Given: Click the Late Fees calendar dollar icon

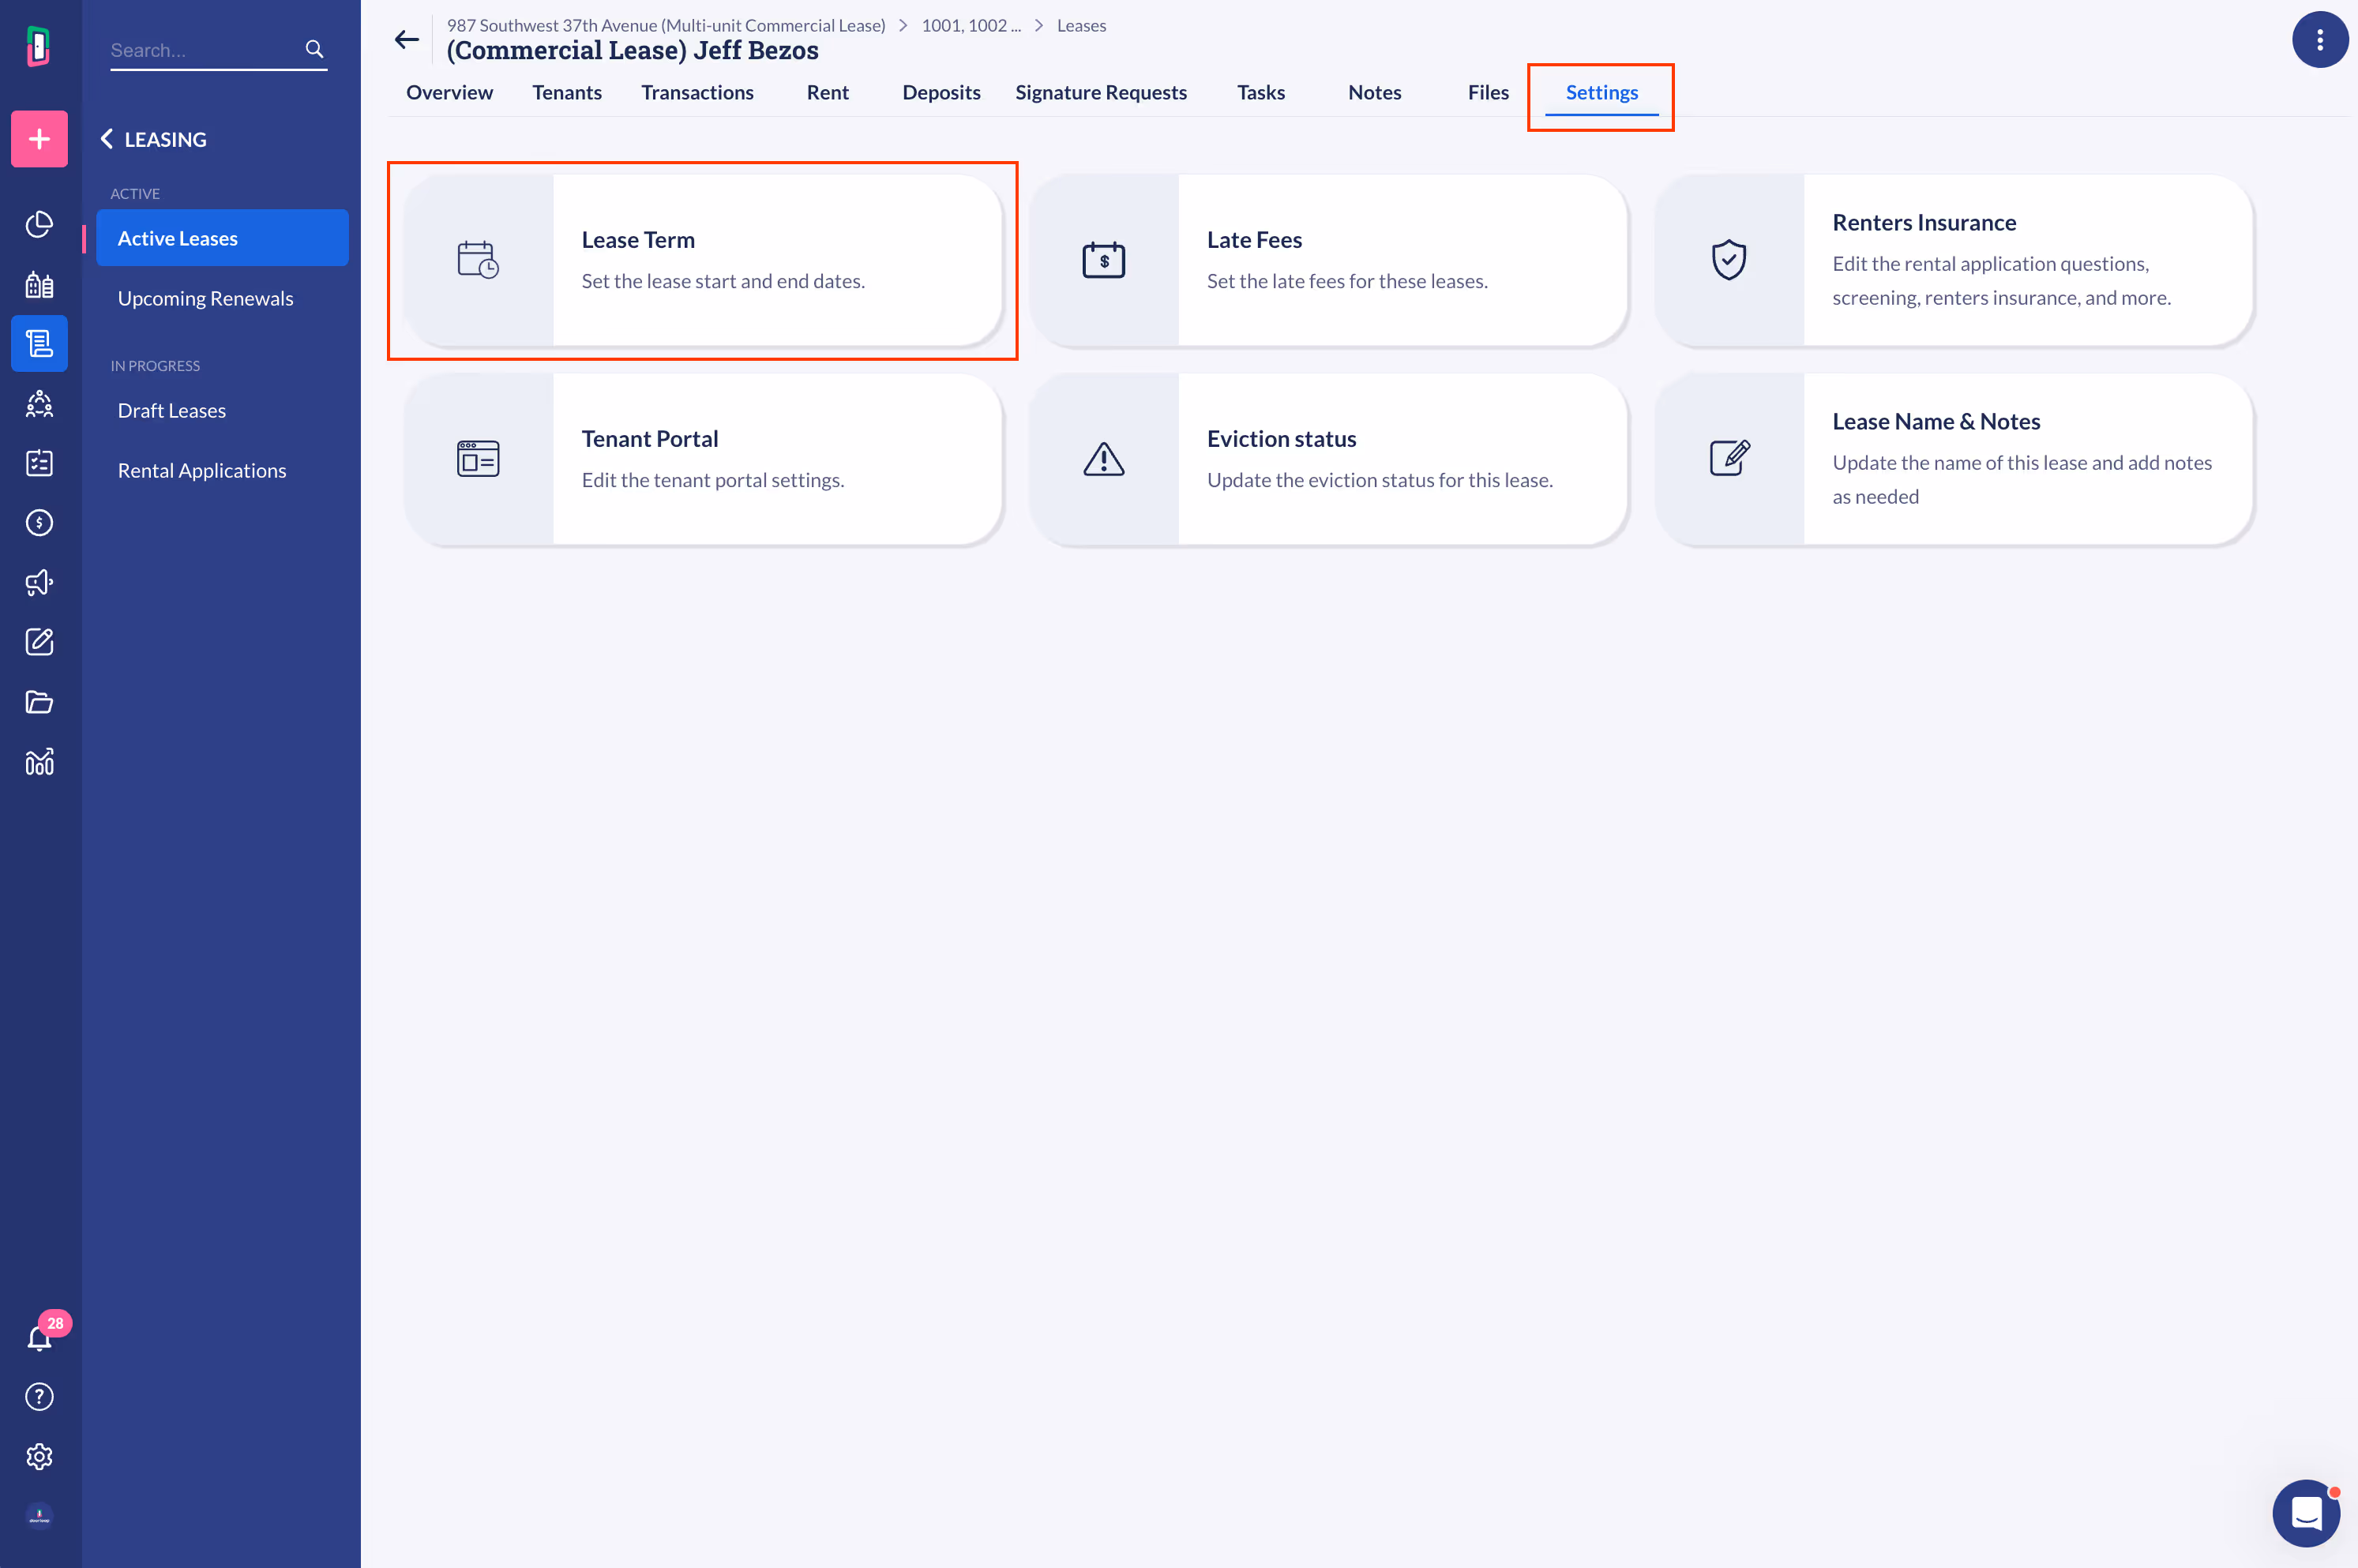Looking at the screenshot, I should pyautogui.click(x=1104, y=260).
